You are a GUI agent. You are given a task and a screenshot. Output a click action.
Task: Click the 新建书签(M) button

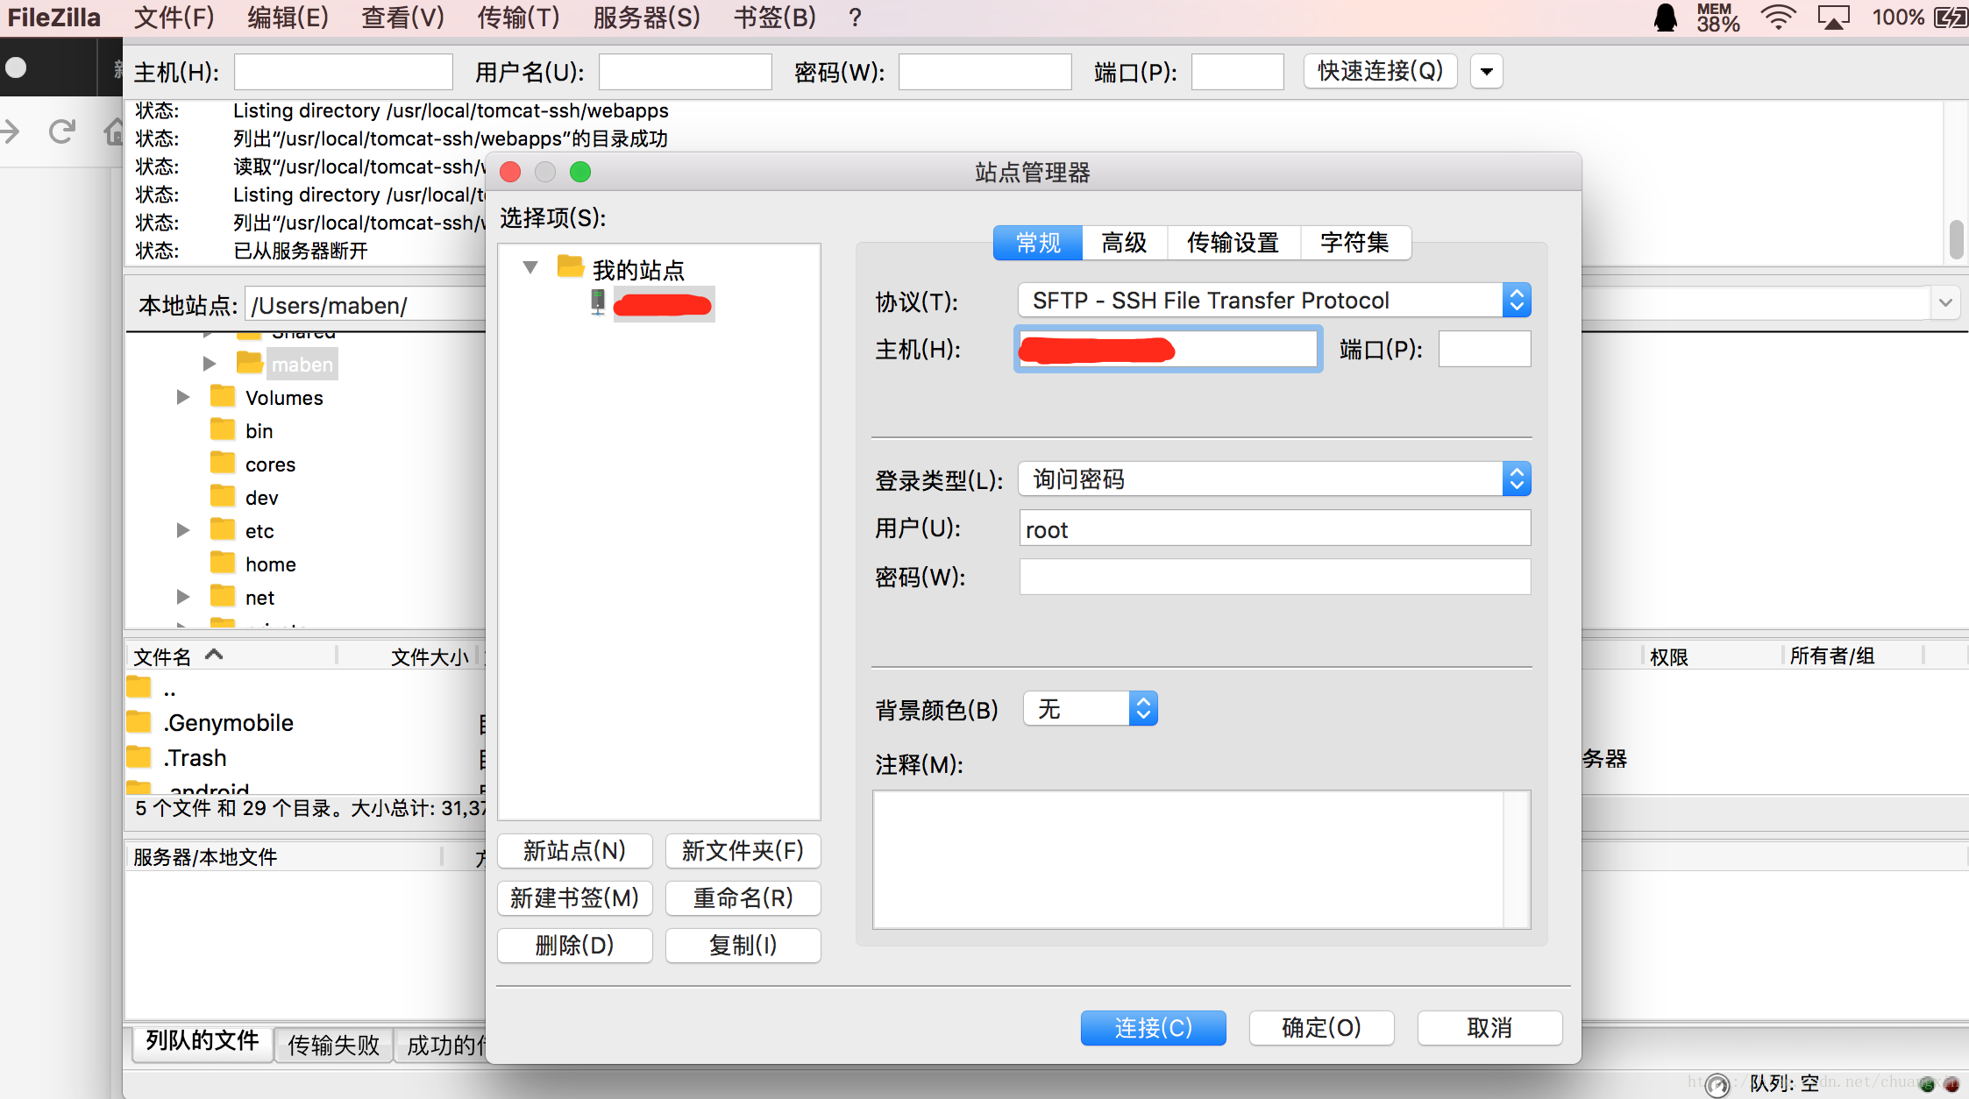(x=575, y=898)
